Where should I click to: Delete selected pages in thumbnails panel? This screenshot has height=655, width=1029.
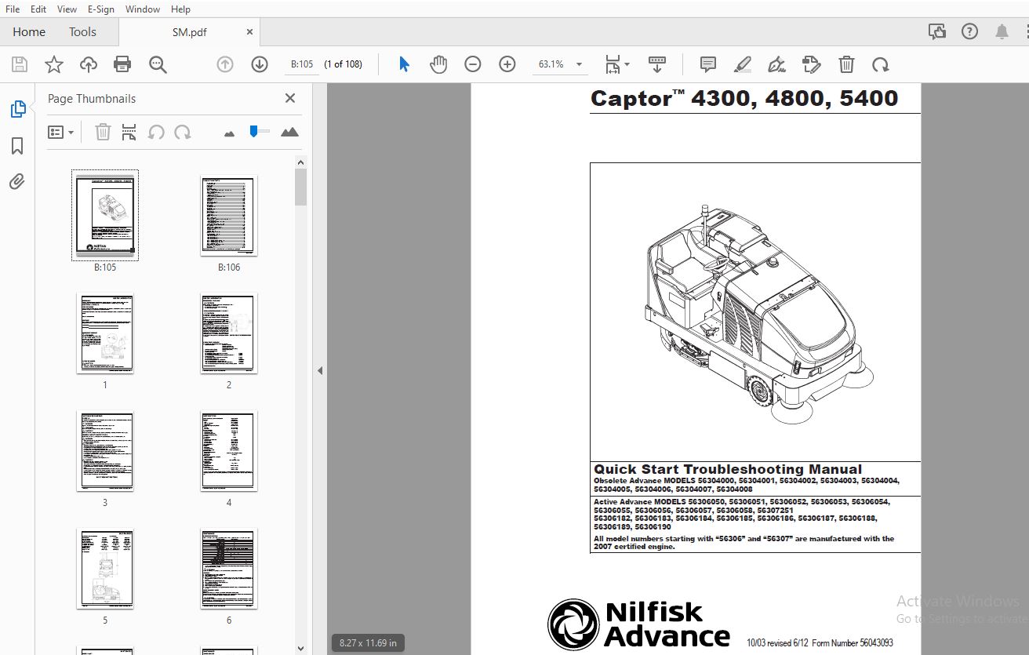pyautogui.click(x=103, y=132)
